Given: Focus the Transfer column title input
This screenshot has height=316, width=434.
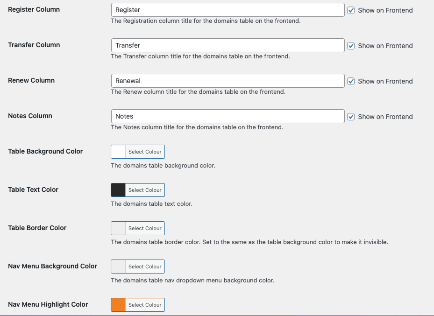Looking at the screenshot, I should (x=228, y=45).
